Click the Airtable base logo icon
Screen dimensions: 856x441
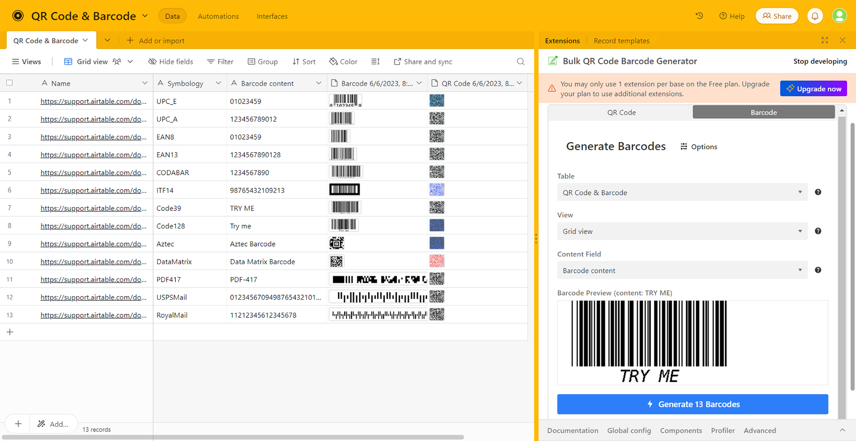(x=18, y=16)
